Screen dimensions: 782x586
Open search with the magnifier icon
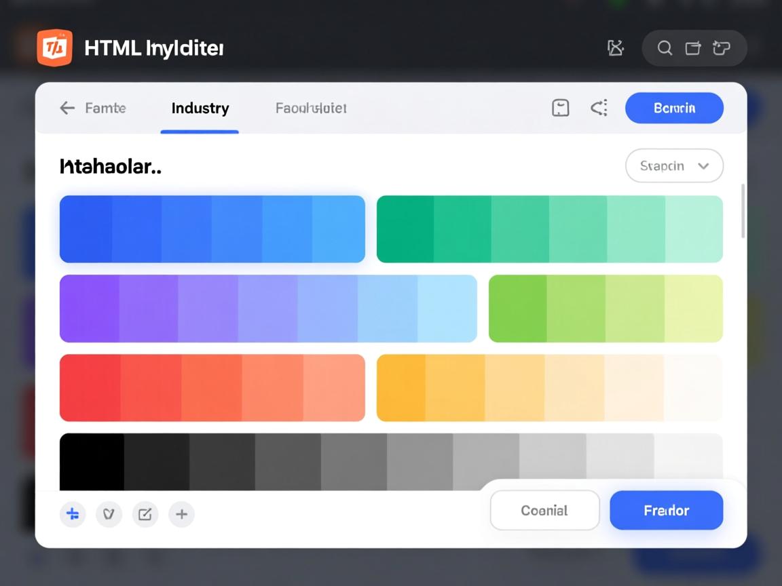click(x=665, y=48)
